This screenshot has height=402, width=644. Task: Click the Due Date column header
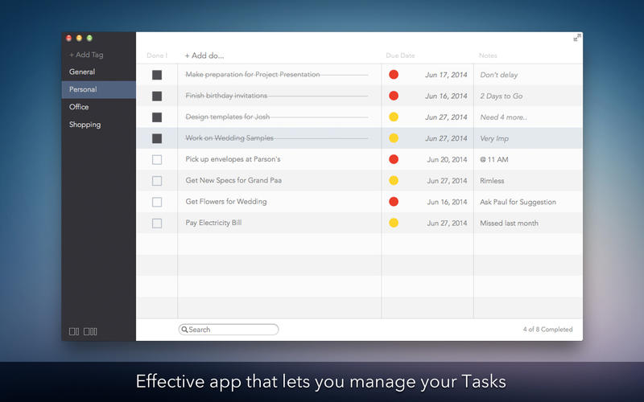(400, 55)
